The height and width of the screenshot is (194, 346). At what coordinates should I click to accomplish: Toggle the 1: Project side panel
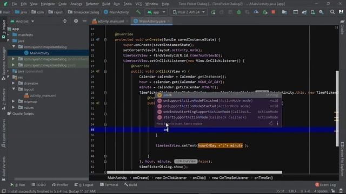coord(4,30)
